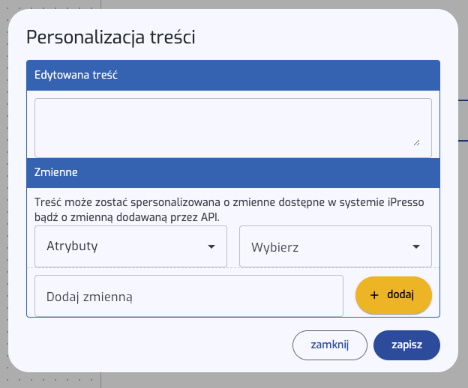
Task: Click the Edytowana treść section header
Action: click(232, 76)
